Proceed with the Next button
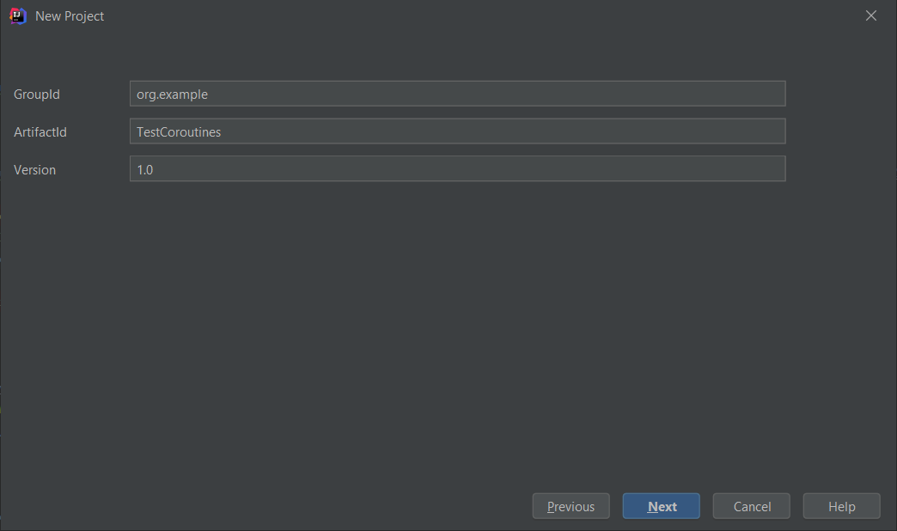897x531 pixels. [661, 507]
